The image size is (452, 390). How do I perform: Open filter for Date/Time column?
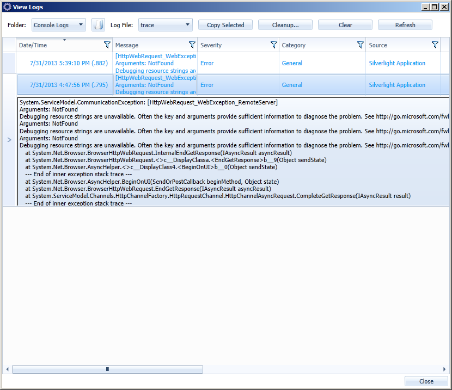(x=107, y=45)
